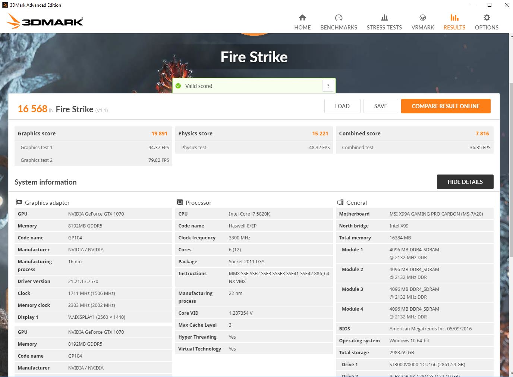
Task: Click the MSI X99A motherboard value
Action: click(436, 214)
